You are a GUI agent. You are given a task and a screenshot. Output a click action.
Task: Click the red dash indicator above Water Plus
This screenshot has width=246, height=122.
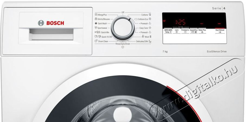[x=202, y=24]
